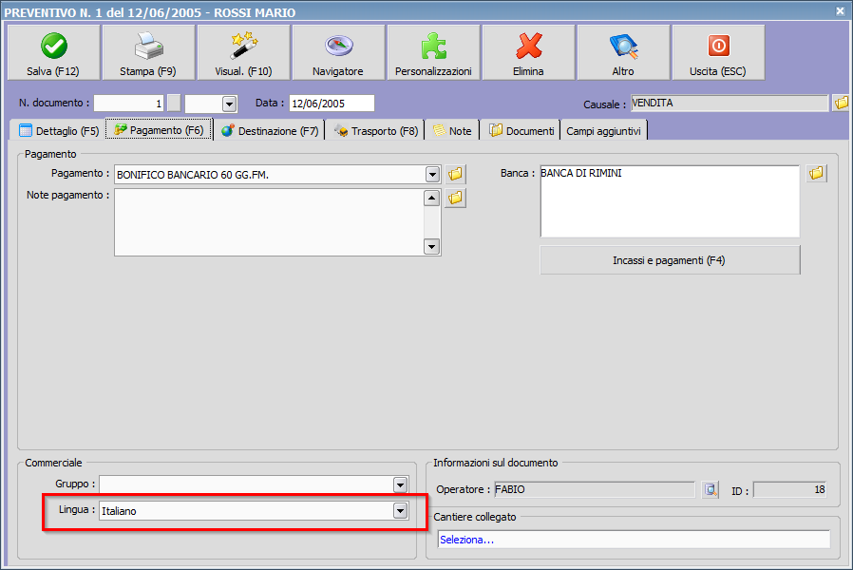The height and width of the screenshot is (570, 853).
Task: Click the Uscita (ESC) power button
Action: [718, 53]
